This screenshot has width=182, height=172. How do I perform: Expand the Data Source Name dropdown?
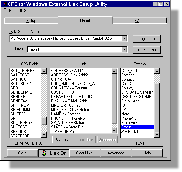124,38
